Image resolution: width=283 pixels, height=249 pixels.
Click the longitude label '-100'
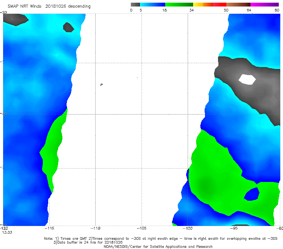click(187, 228)
